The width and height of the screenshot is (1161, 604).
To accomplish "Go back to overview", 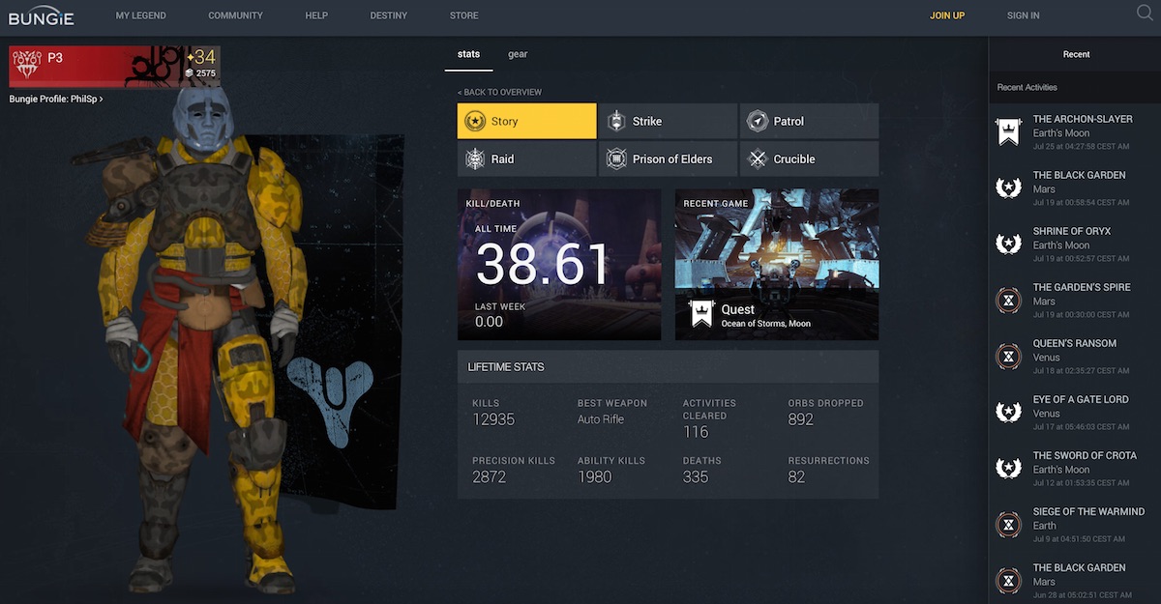I will click(x=500, y=93).
